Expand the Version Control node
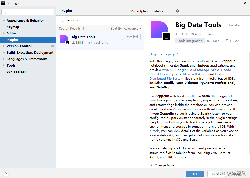 click(x=4, y=46)
